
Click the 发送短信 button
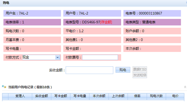[x=140, y=75]
